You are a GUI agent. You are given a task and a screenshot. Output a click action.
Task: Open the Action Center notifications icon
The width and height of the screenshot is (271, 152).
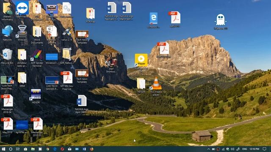(264, 149)
